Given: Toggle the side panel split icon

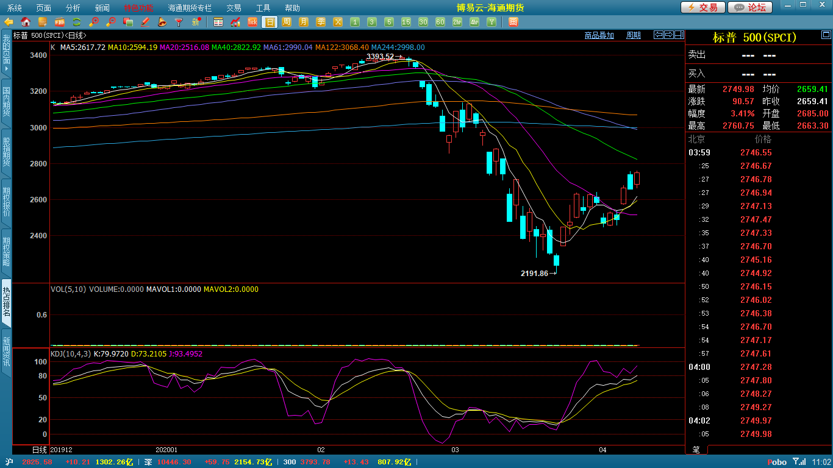Looking at the screenshot, I should pos(679,35).
